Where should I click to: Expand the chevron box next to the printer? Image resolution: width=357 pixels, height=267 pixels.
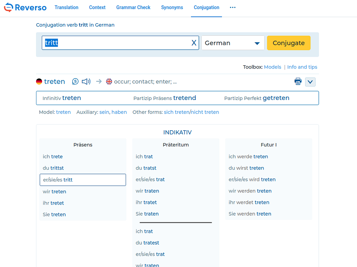310,82
